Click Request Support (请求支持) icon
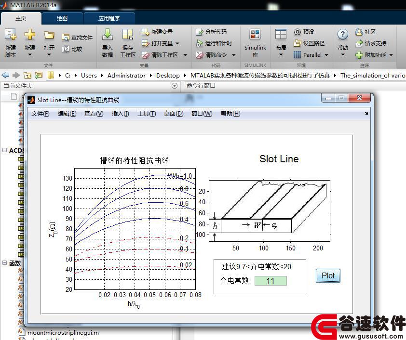Image resolution: width=406 pixels, height=340 pixels. click(359, 43)
